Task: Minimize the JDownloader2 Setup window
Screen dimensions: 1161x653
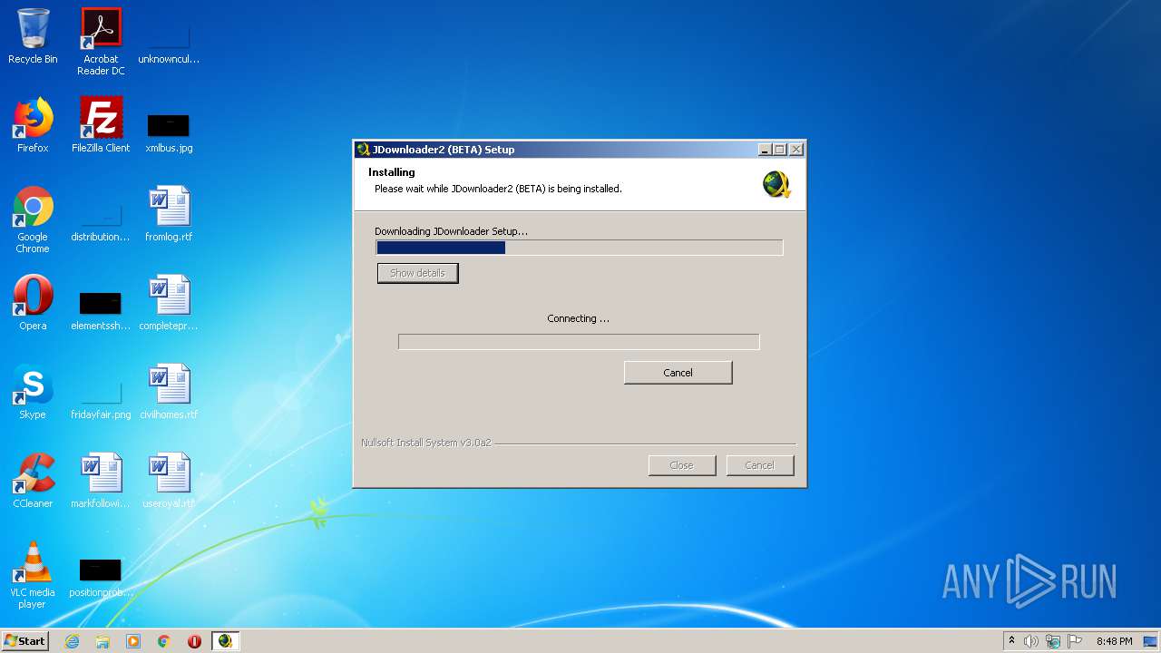Action: coord(765,150)
